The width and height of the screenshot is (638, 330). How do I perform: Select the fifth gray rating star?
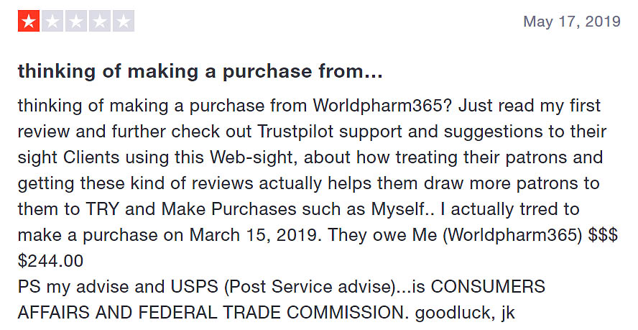pyautogui.click(x=124, y=21)
